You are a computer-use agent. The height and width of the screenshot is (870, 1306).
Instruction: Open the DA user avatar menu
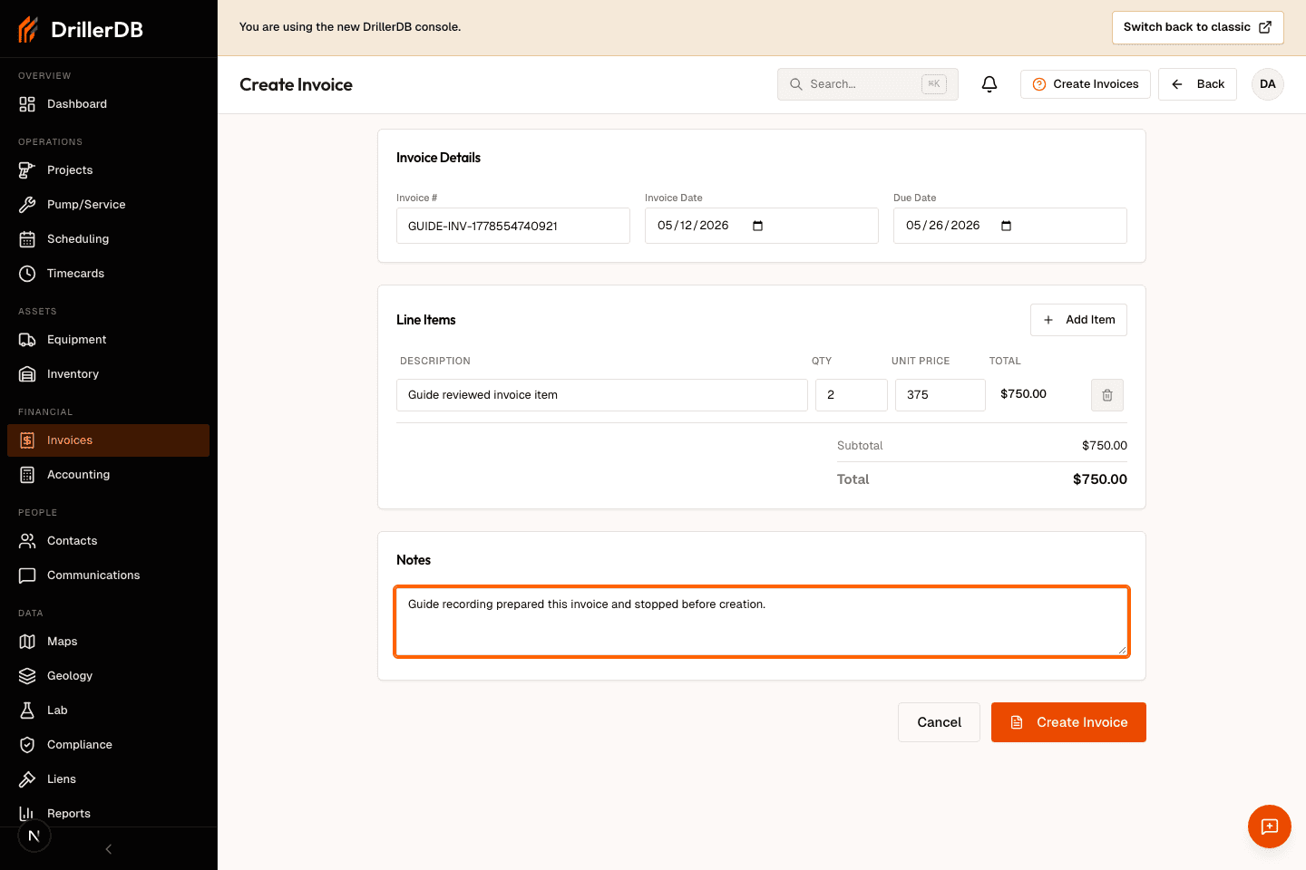[x=1268, y=84]
